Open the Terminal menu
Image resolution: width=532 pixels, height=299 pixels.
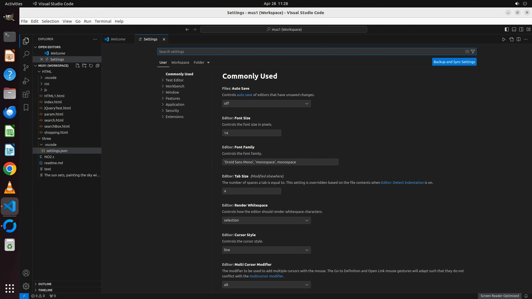click(x=103, y=21)
